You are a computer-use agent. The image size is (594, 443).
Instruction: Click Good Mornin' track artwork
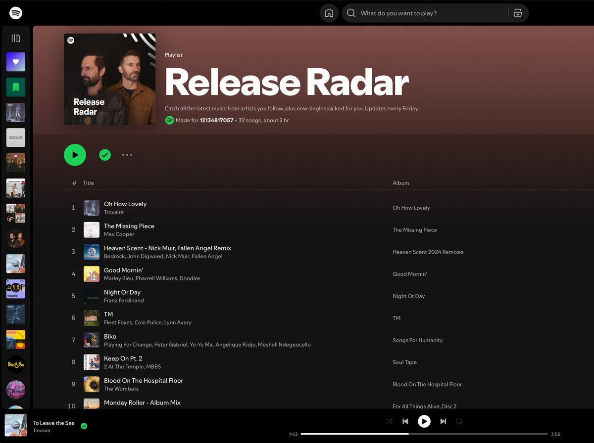pyautogui.click(x=92, y=274)
